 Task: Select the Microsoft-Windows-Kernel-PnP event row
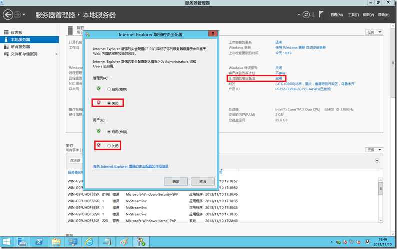153,221
